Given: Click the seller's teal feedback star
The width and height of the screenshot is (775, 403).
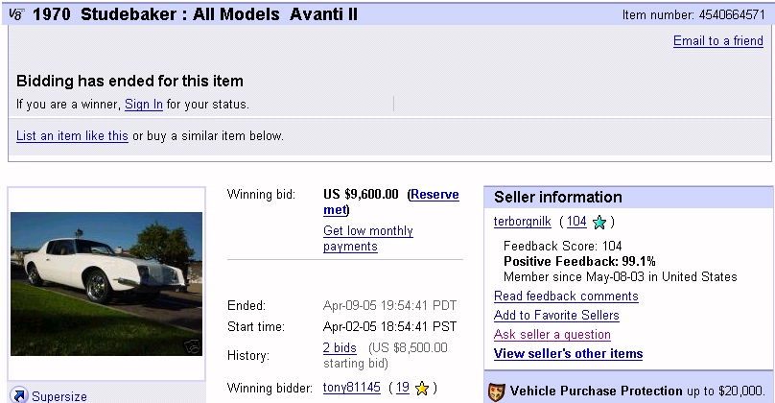Looking at the screenshot, I should pyautogui.click(x=600, y=223).
